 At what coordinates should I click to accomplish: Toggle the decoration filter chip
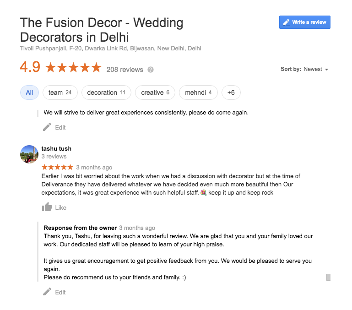coord(106,92)
